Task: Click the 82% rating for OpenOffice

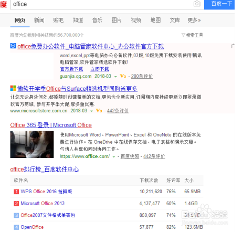Action: pyautogui.click(x=171, y=227)
